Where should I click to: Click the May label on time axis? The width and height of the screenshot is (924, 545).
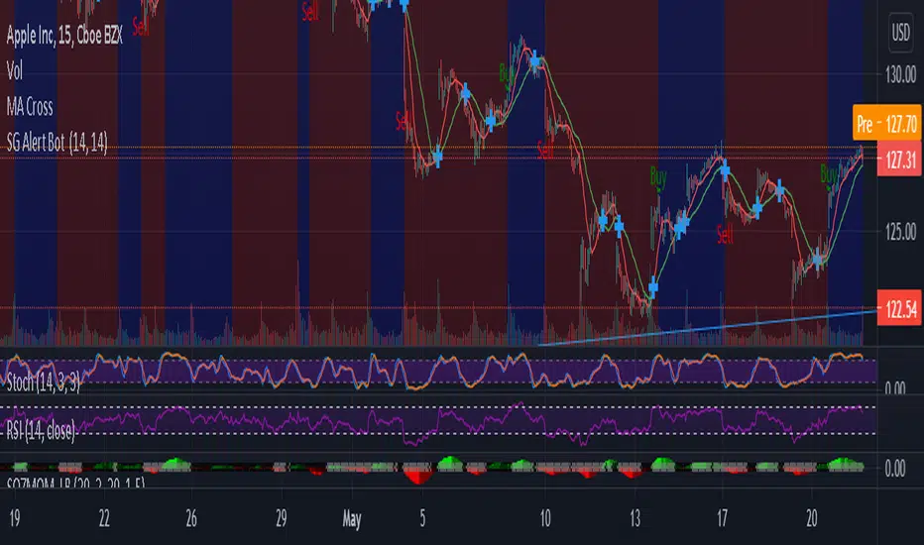coord(352,519)
